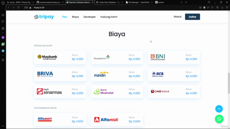Switch to the GitHub tripay tab
Viewport: 230px width, 129px height.
(x=50, y=3)
